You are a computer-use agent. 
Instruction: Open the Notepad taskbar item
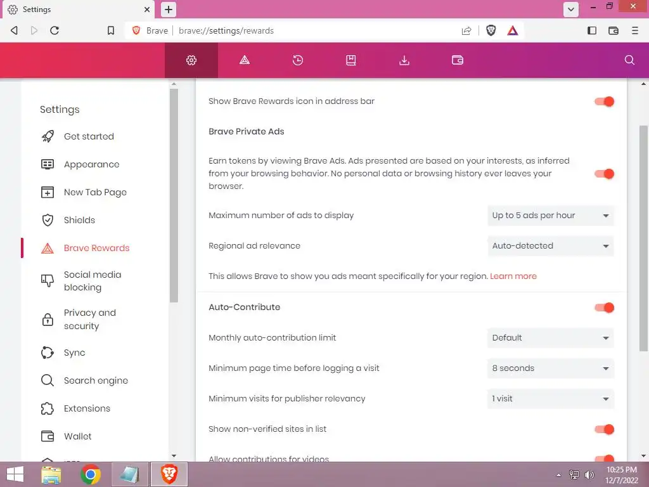click(129, 474)
